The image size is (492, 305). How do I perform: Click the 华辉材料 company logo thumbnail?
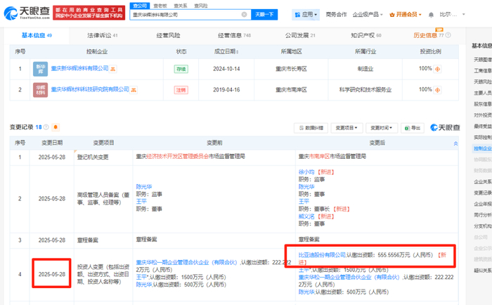tap(41, 90)
